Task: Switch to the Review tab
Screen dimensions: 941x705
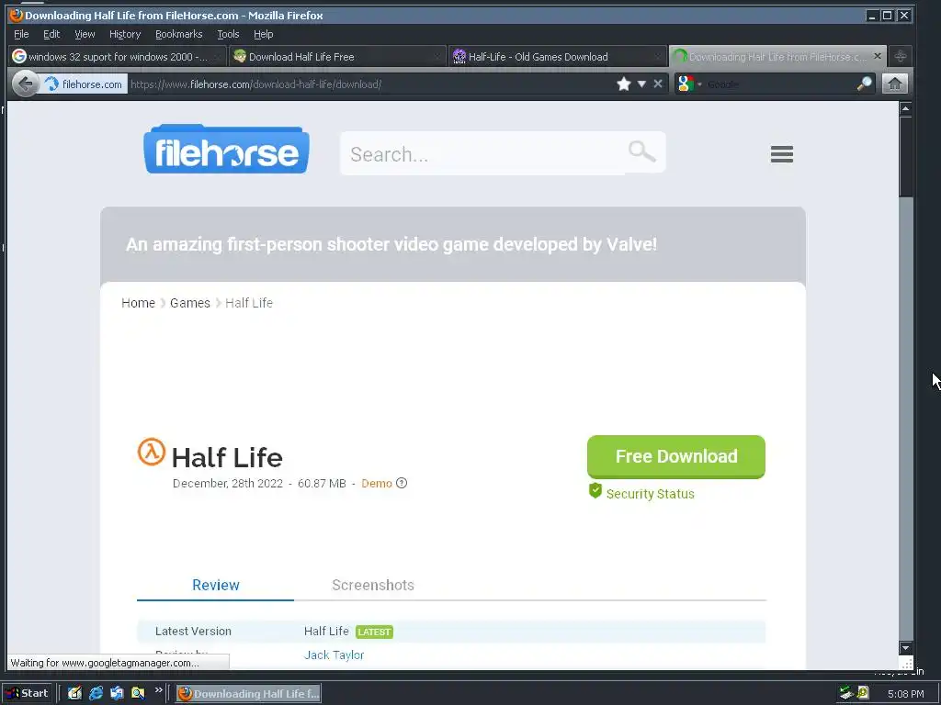Action: click(215, 585)
